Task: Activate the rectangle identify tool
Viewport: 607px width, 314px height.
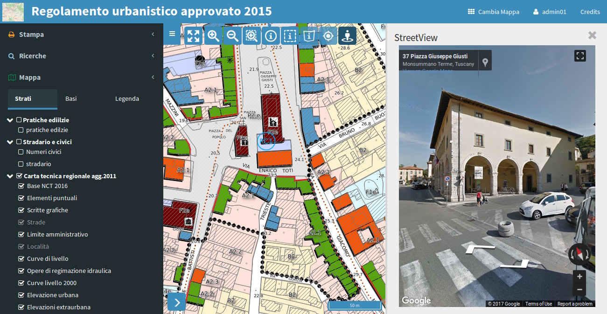Action: pos(290,35)
